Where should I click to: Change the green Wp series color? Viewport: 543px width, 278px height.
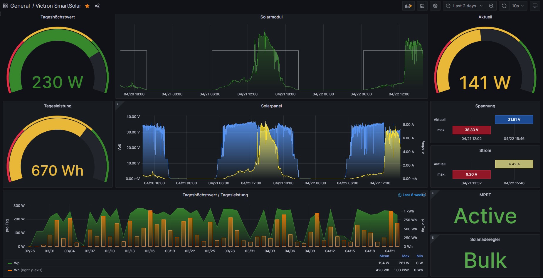10,263
